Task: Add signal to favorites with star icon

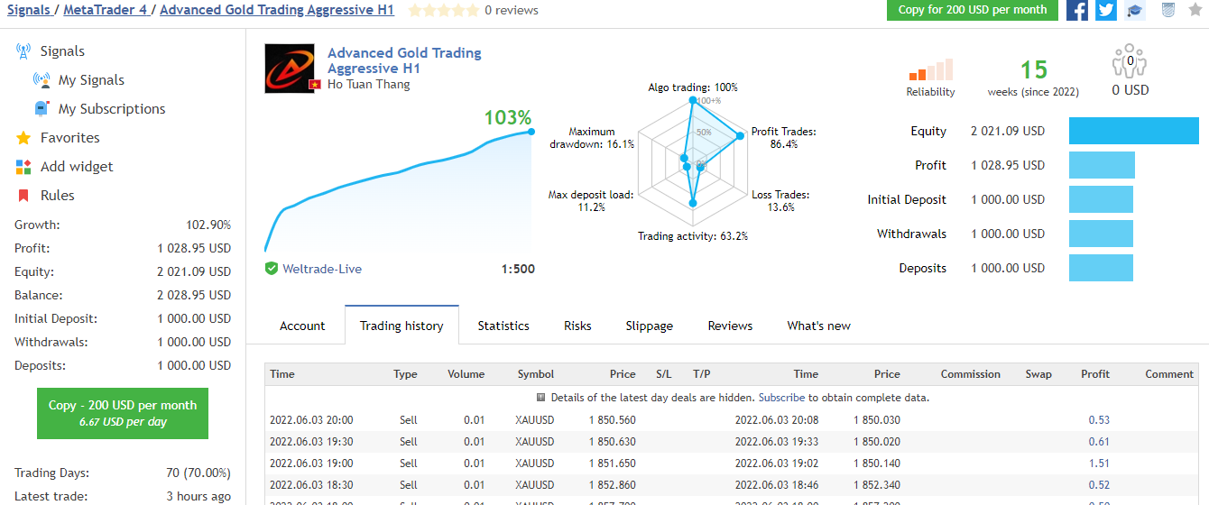Action: point(1195,10)
